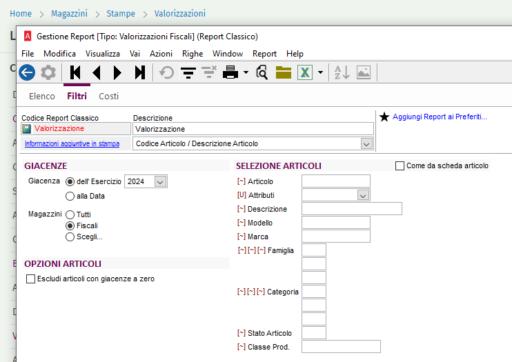Open the Help menu

[295, 54]
